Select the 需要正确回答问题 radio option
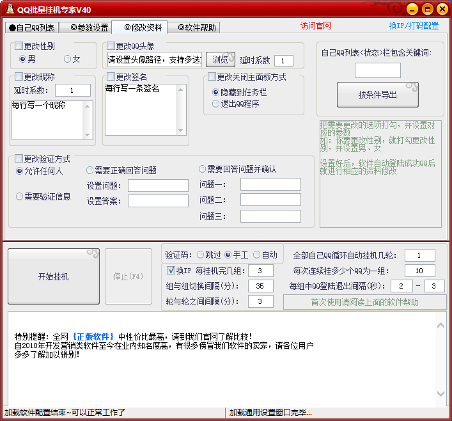The height and width of the screenshot is (421, 452). pyautogui.click(x=90, y=170)
